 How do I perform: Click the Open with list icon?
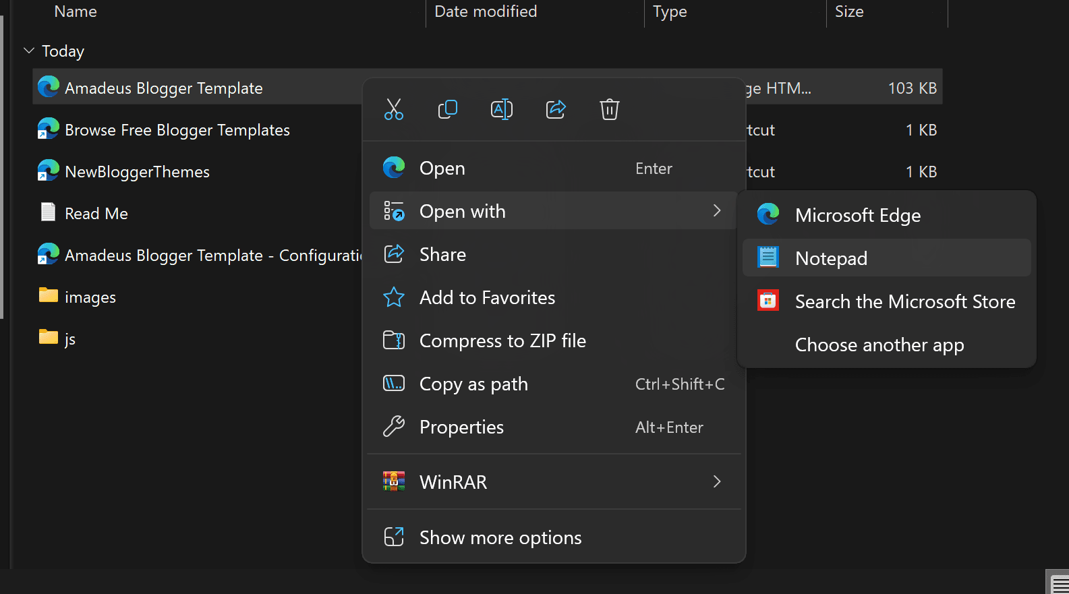tap(394, 211)
